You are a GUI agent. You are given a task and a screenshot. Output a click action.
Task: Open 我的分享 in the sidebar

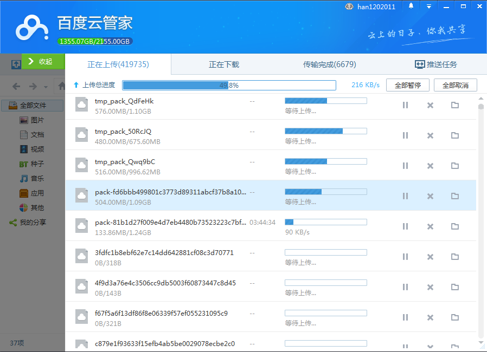pos(28,223)
